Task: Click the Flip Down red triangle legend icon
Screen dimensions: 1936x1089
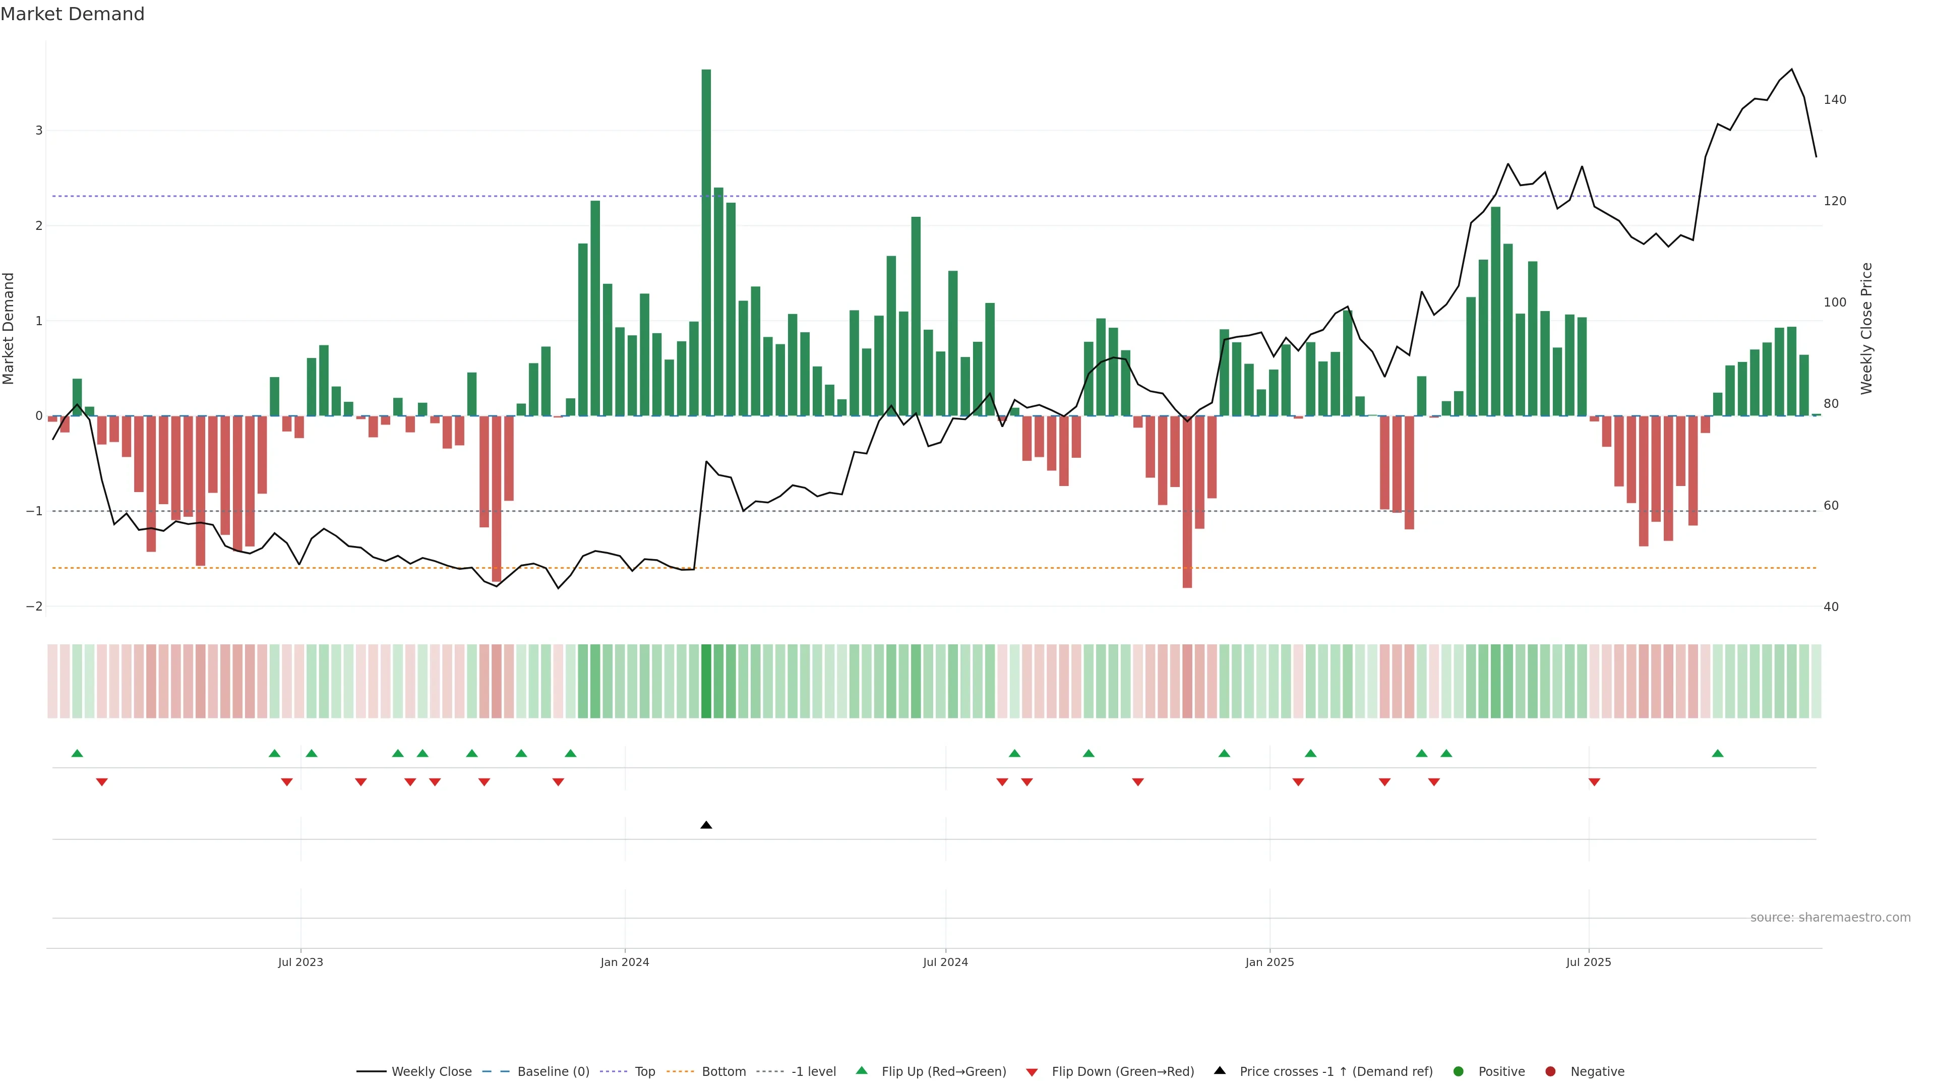Action: pos(1032,1072)
